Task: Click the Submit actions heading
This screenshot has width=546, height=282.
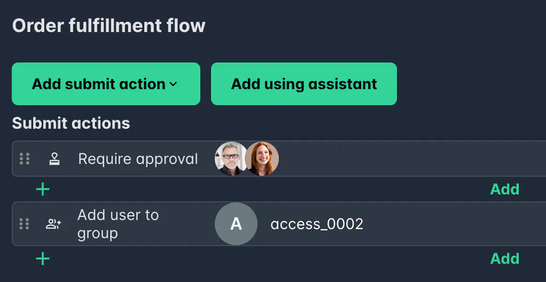Action: click(x=71, y=123)
